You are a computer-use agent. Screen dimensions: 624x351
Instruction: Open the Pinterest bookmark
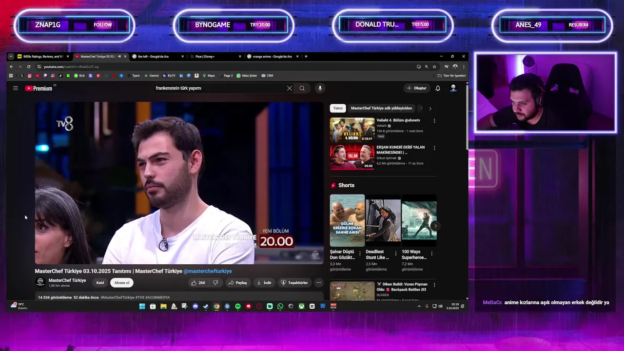[98, 76]
